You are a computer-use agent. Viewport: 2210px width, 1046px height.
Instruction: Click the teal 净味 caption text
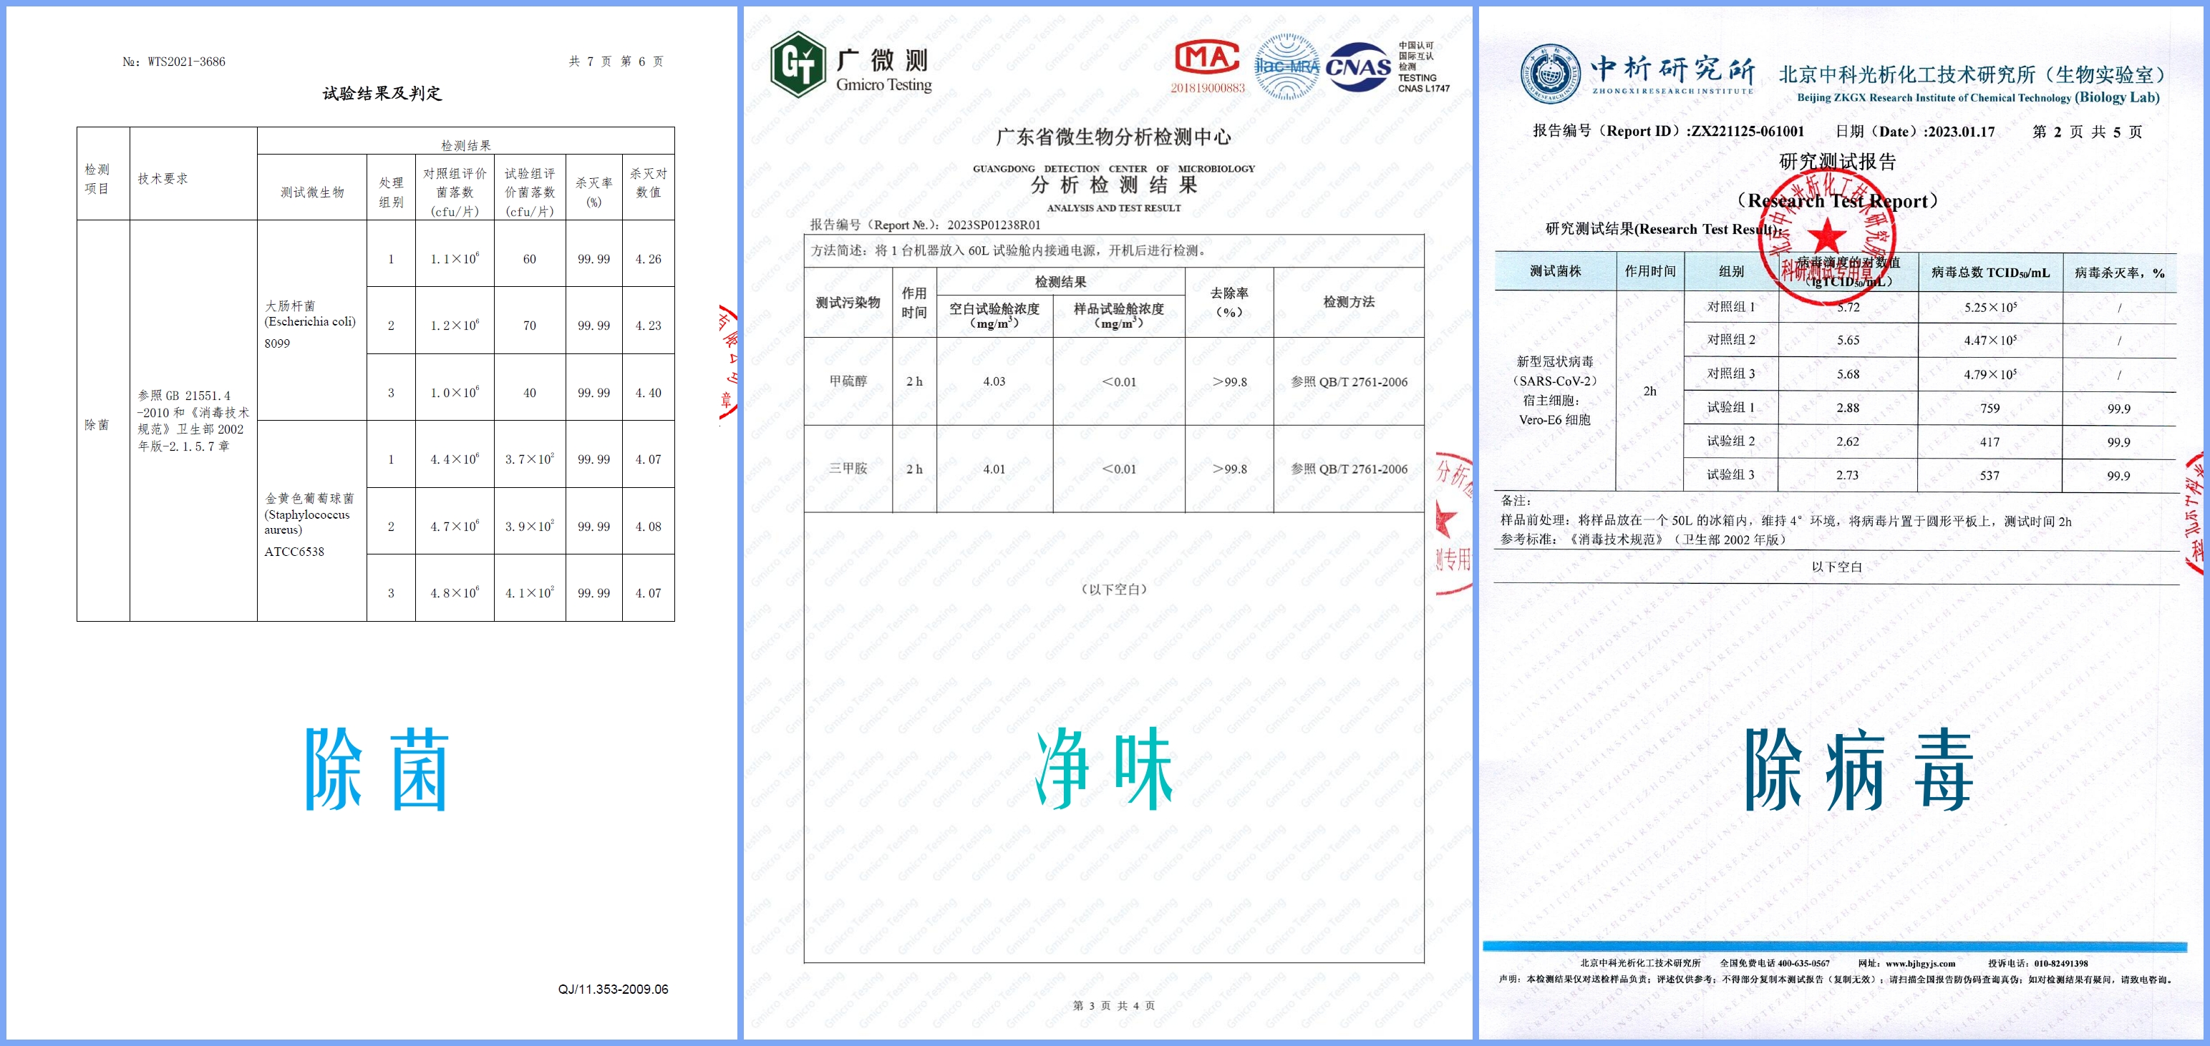click(x=1104, y=769)
